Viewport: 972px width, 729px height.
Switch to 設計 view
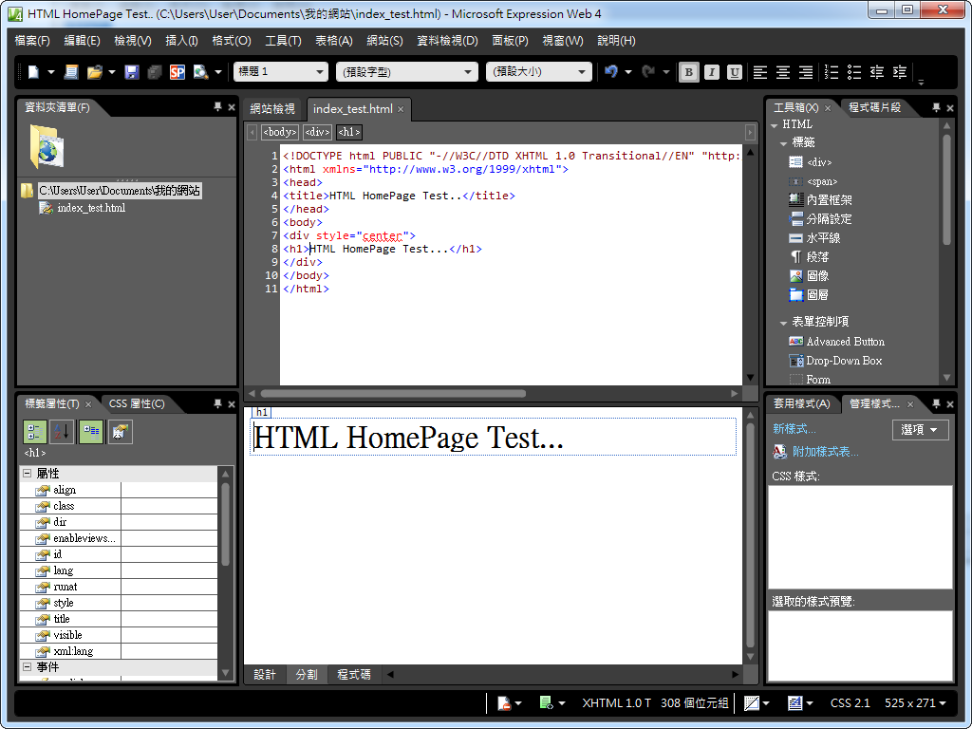point(265,675)
